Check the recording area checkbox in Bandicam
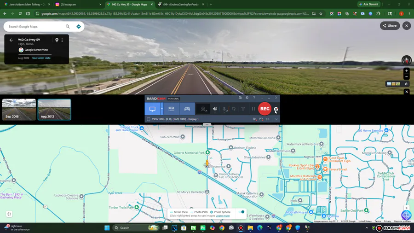Image resolution: width=414 pixels, height=233 pixels. coord(149,119)
